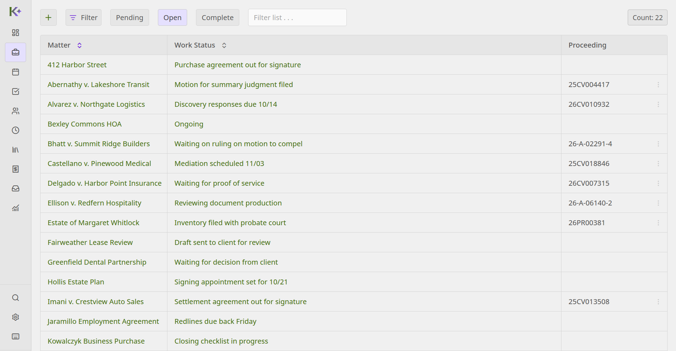Click the Filter list input field
The image size is (676, 351).
[297, 18]
